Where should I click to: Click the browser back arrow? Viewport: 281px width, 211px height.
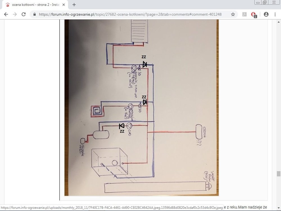pos(6,14)
